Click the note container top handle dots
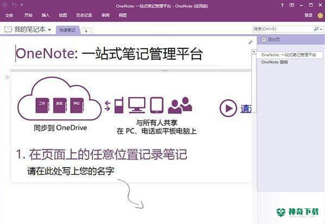This screenshot has height=224, width=325. [x=165, y=71]
